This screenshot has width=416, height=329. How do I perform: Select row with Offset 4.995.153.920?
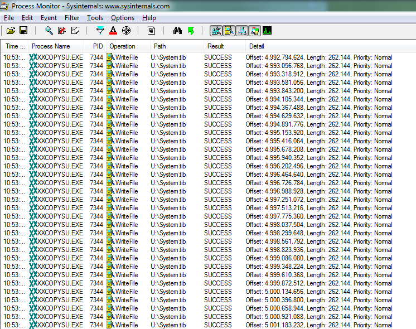point(208,133)
